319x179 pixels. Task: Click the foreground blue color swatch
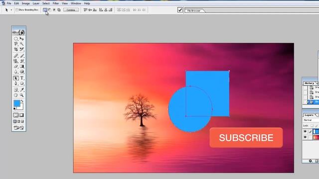[x=17, y=103]
